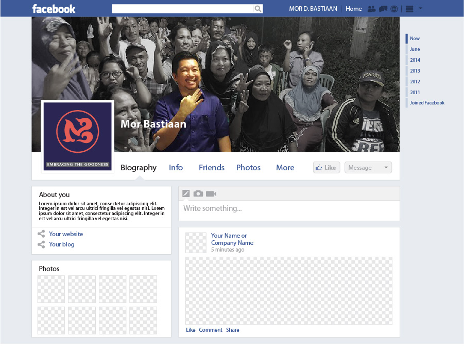This screenshot has height=356, width=464.
Task: Click the About you heading
Action: (54, 194)
